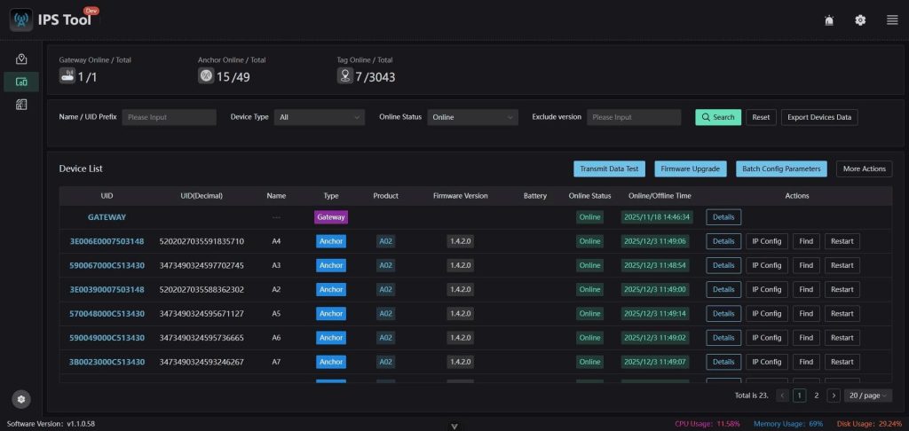Select page 2 in pagination
The image size is (909, 431).
click(817, 396)
